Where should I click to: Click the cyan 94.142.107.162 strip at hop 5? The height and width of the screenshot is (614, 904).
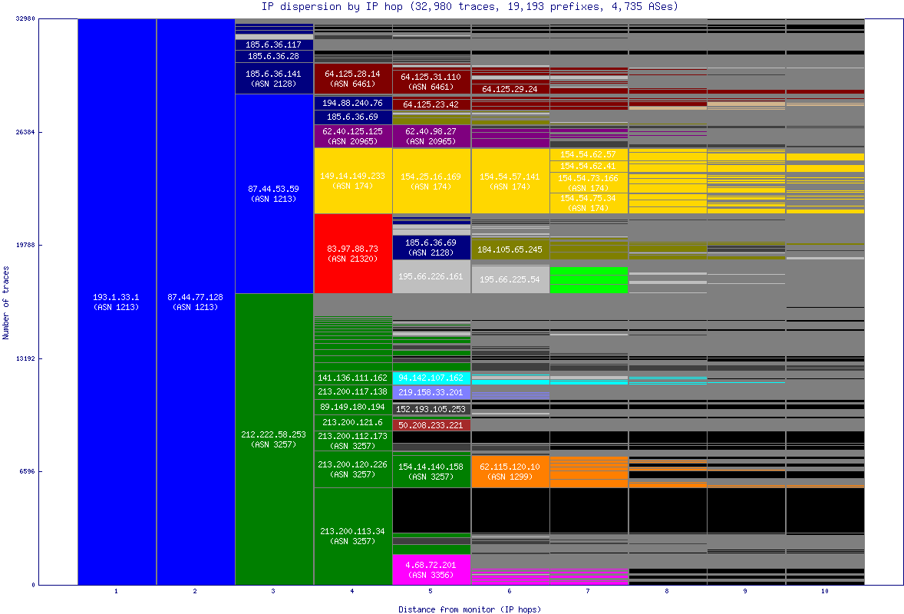click(x=431, y=378)
